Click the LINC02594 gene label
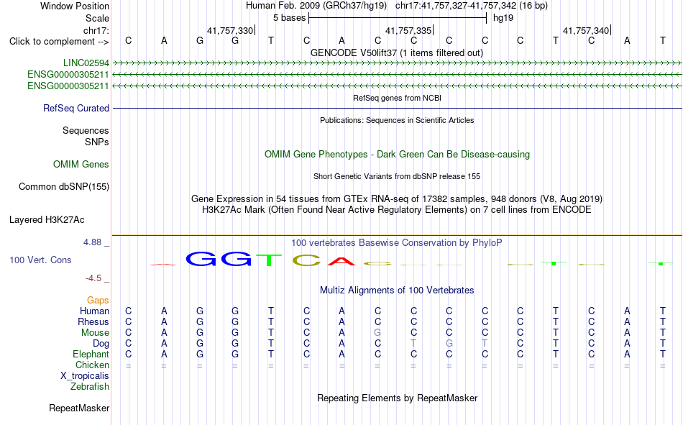Image resolution: width=683 pixels, height=425 pixels. pos(86,63)
